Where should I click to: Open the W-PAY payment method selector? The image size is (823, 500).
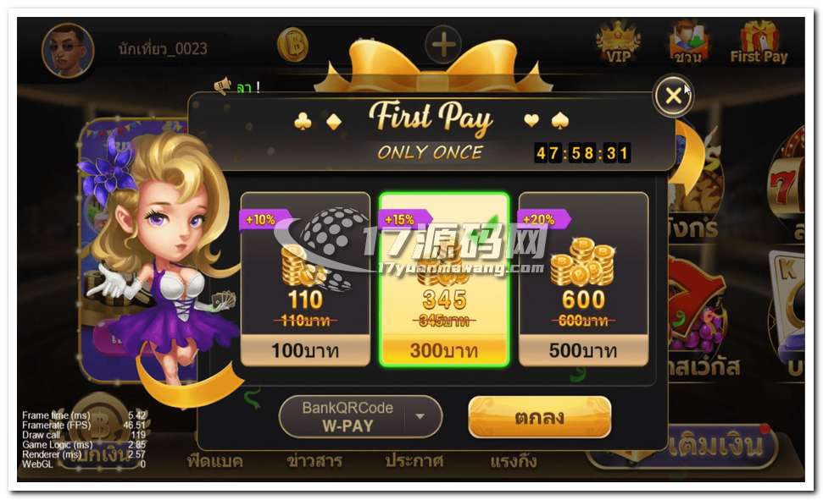point(360,416)
